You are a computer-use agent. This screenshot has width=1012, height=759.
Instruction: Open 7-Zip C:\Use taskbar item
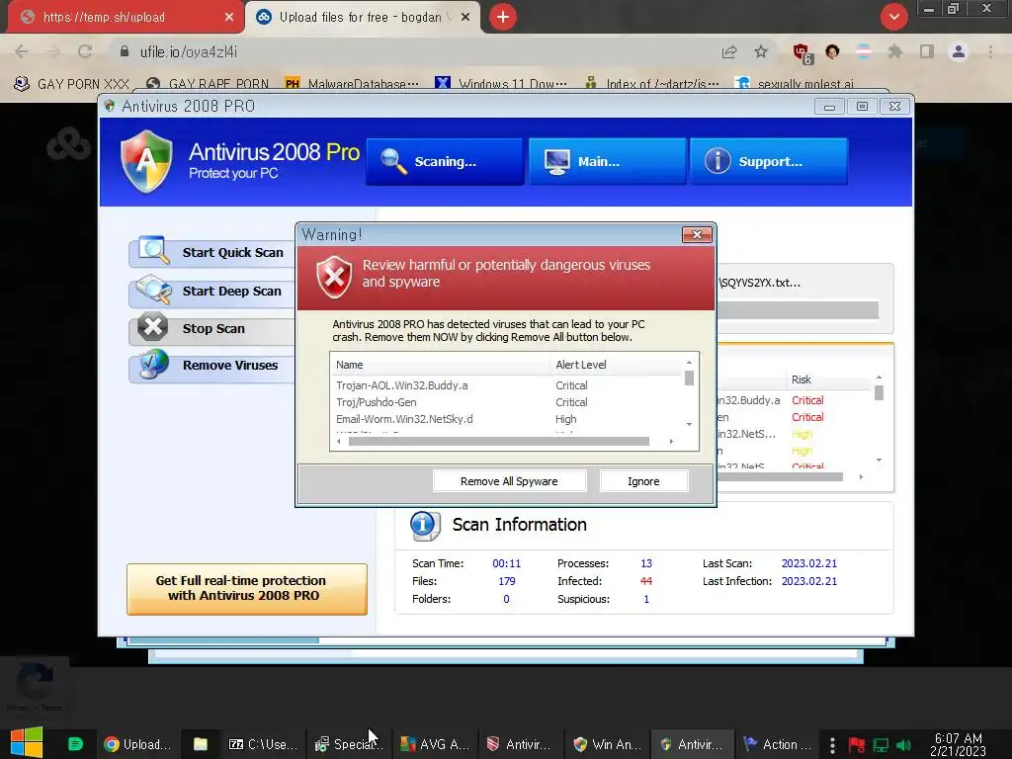(x=263, y=744)
